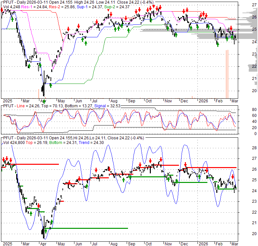Click the long green support line in bottom chart
The image size is (258, 246).
coord(89,228)
